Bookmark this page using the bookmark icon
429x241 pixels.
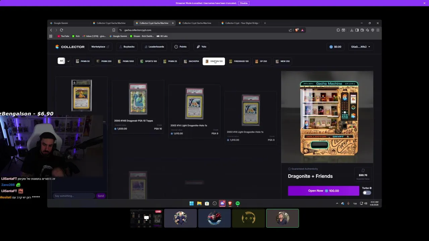tap(114, 30)
